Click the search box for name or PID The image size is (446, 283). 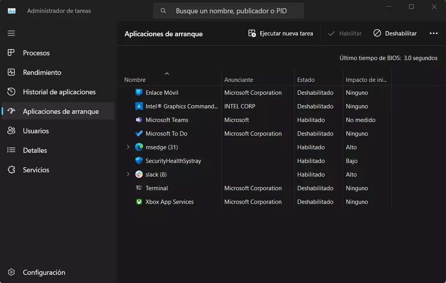tap(231, 11)
